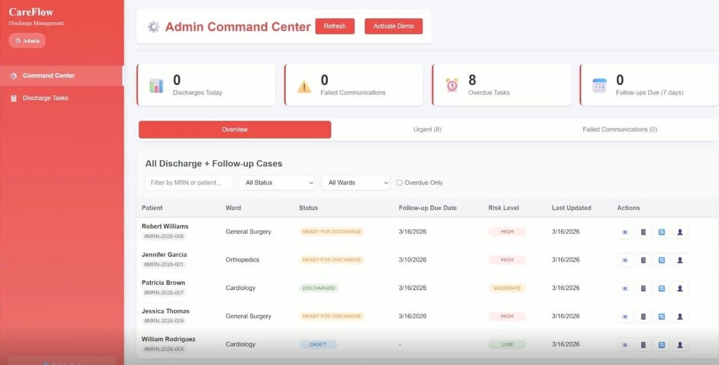The image size is (719, 365).
Task: Switch to the Urgent (8) tab
Action: [x=427, y=129]
